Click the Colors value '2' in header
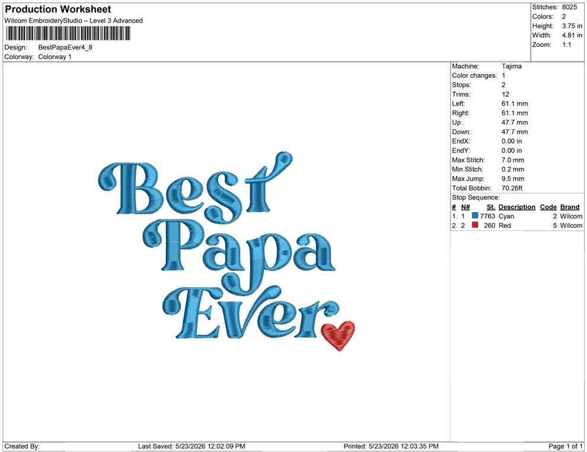Screen dimensions: 587x452 (564, 17)
